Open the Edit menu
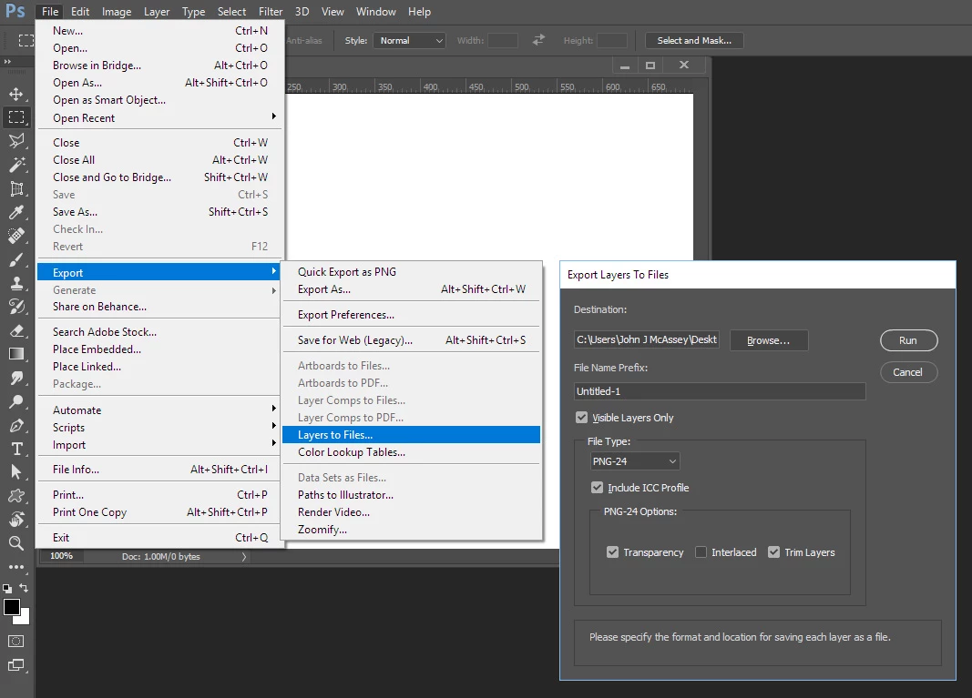 click(x=80, y=12)
